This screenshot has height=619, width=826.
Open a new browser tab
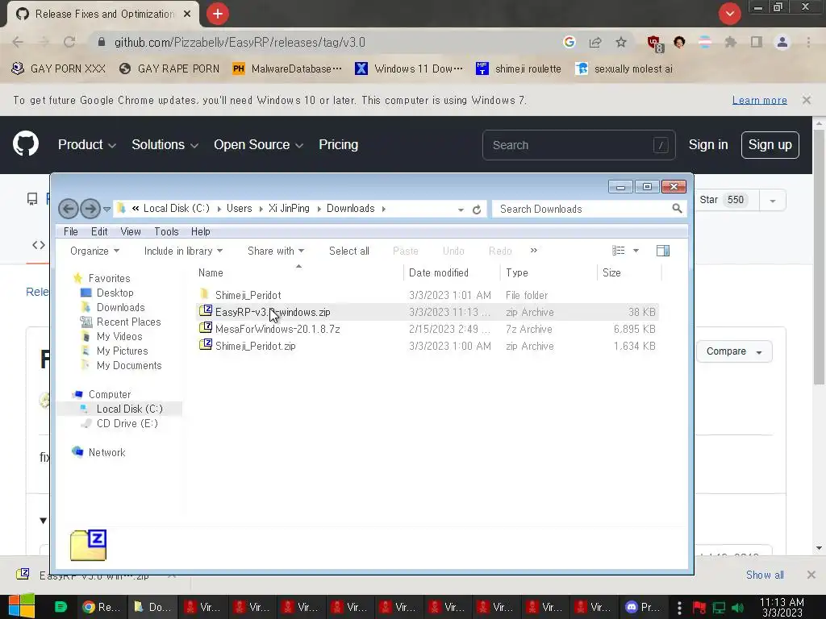[x=218, y=14]
